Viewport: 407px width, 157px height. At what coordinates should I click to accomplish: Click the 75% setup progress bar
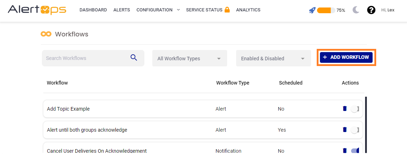pyautogui.click(x=326, y=10)
